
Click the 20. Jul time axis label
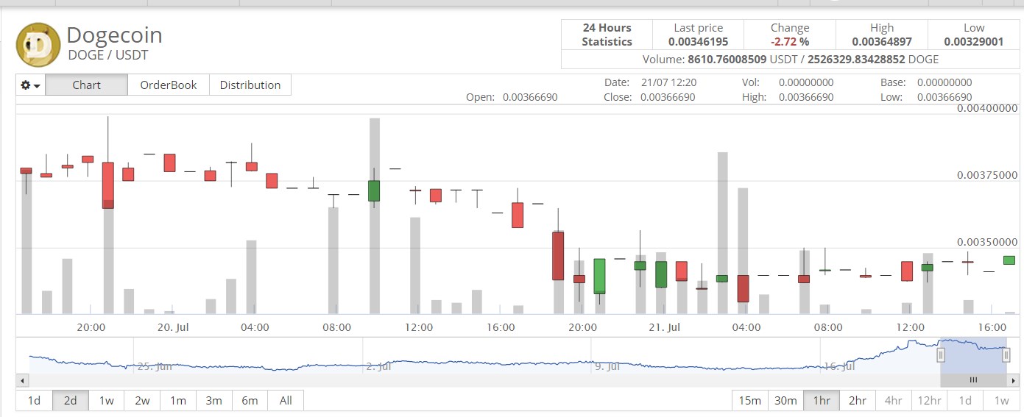(173, 327)
